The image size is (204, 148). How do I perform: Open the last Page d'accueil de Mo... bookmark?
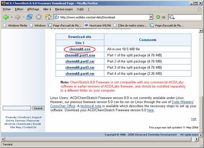coord(167,26)
